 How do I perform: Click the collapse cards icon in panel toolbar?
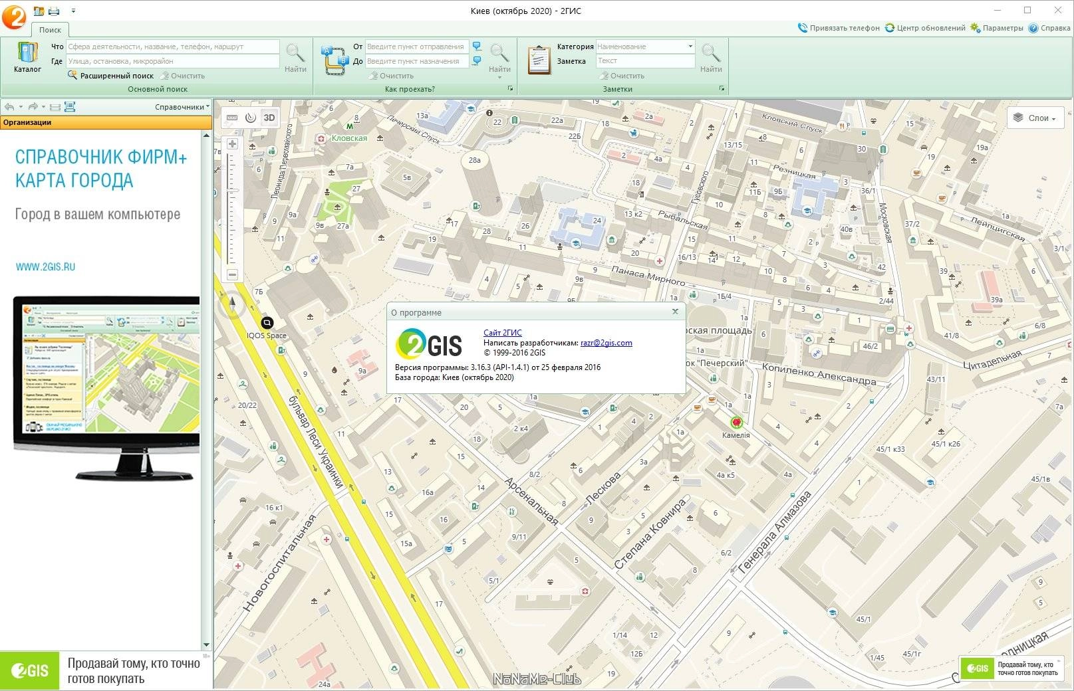55,106
